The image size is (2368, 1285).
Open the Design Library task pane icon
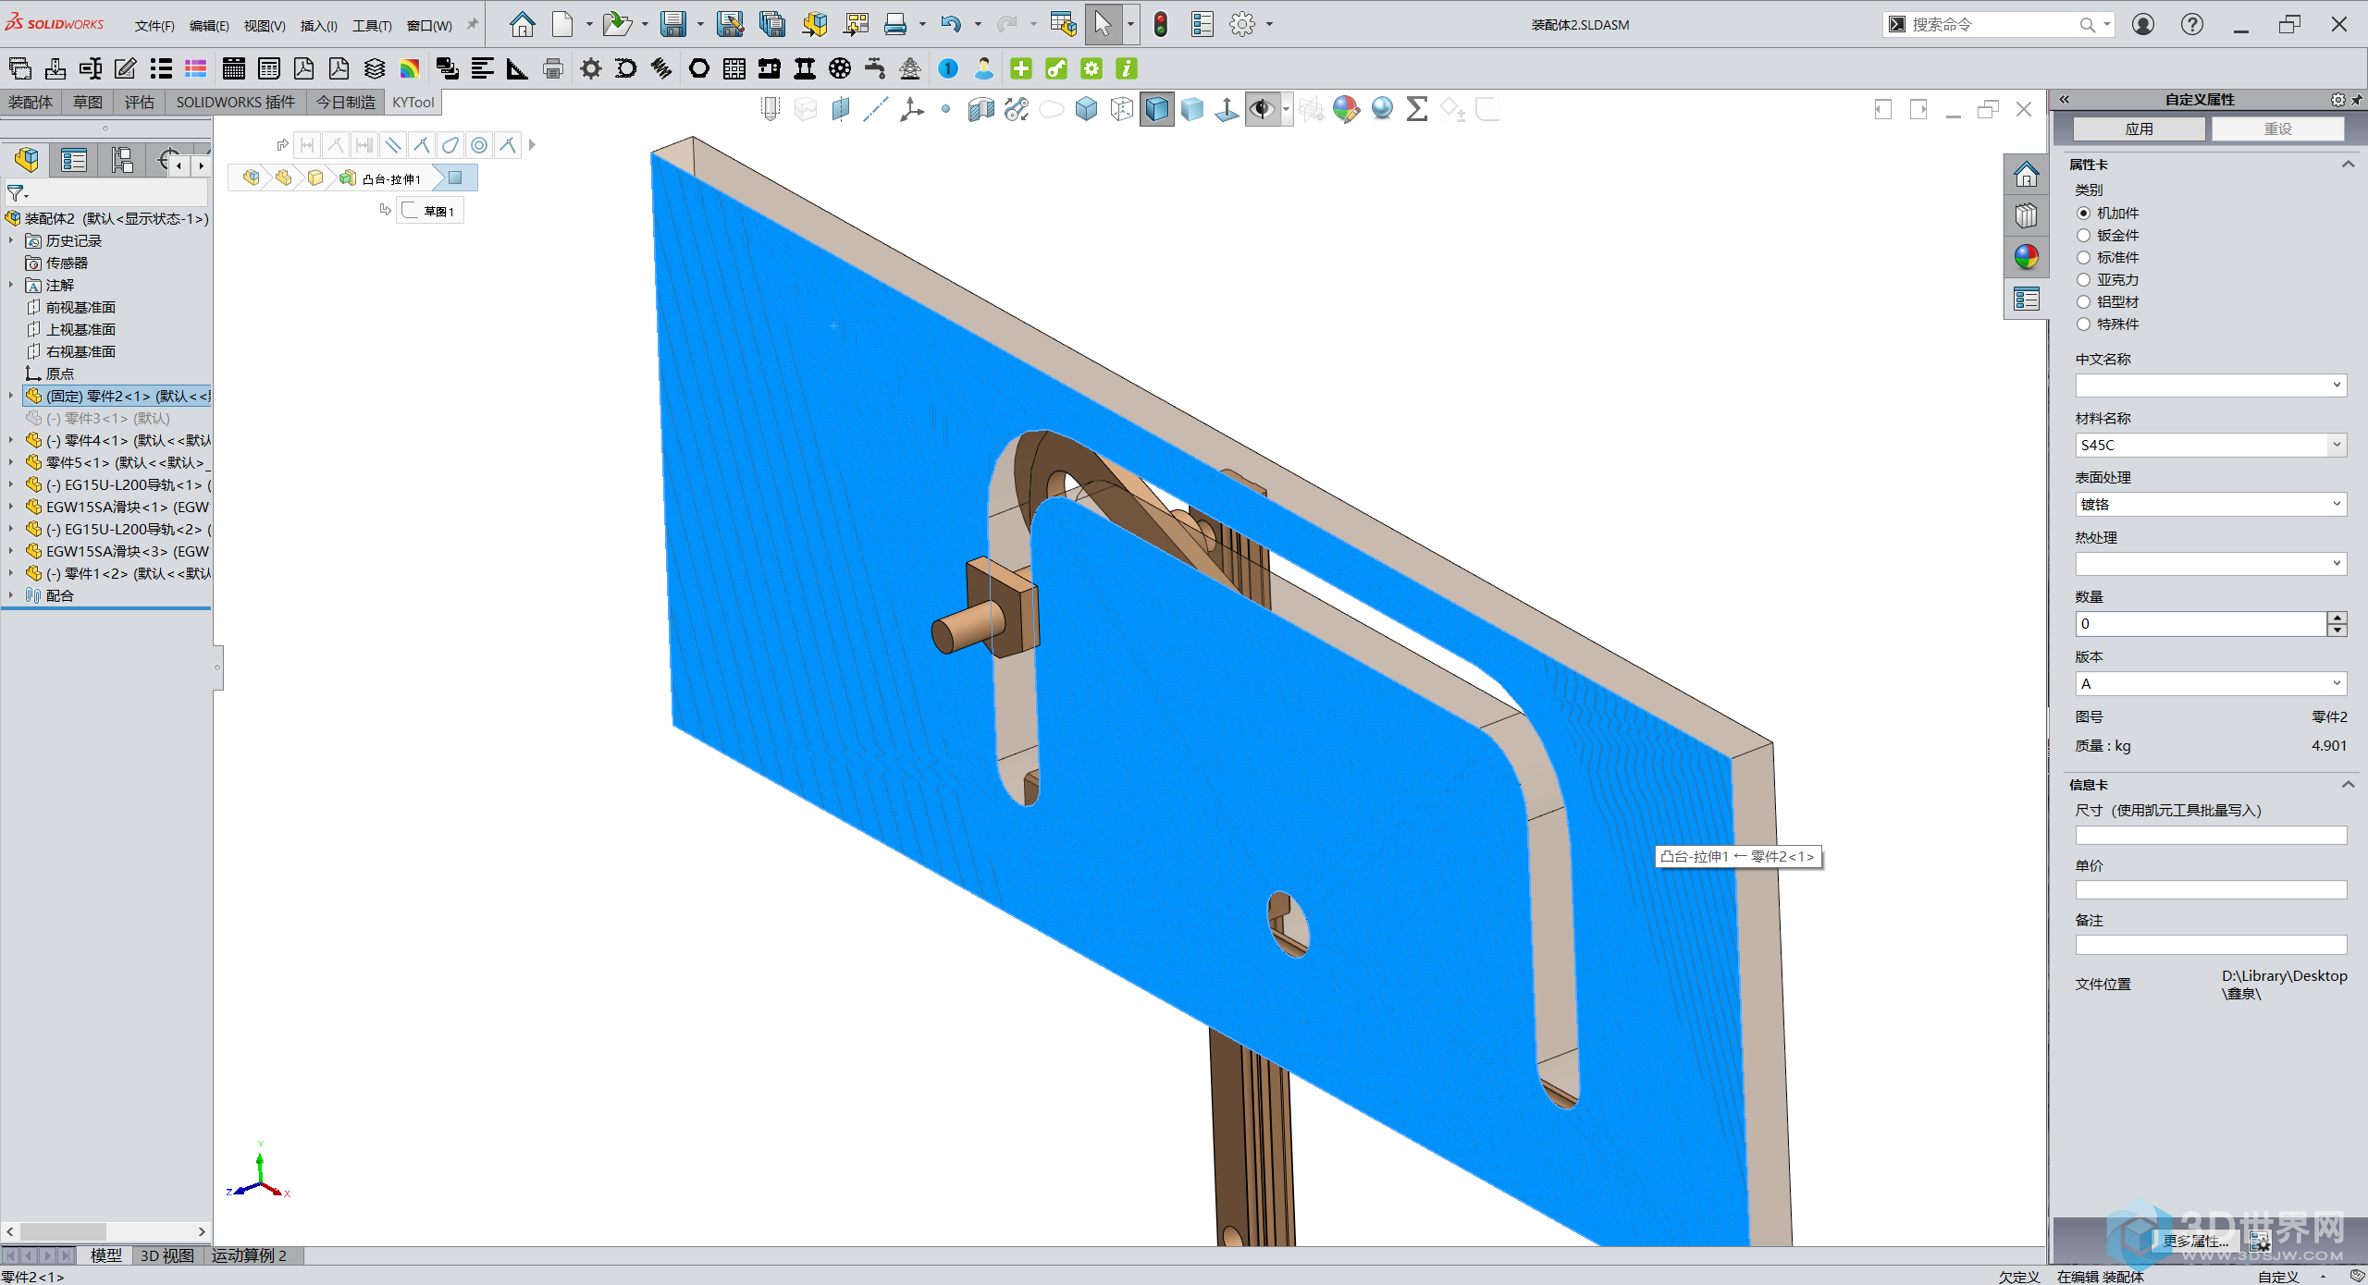point(2026,216)
